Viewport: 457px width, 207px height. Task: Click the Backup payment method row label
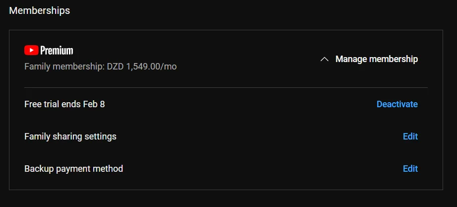point(73,168)
